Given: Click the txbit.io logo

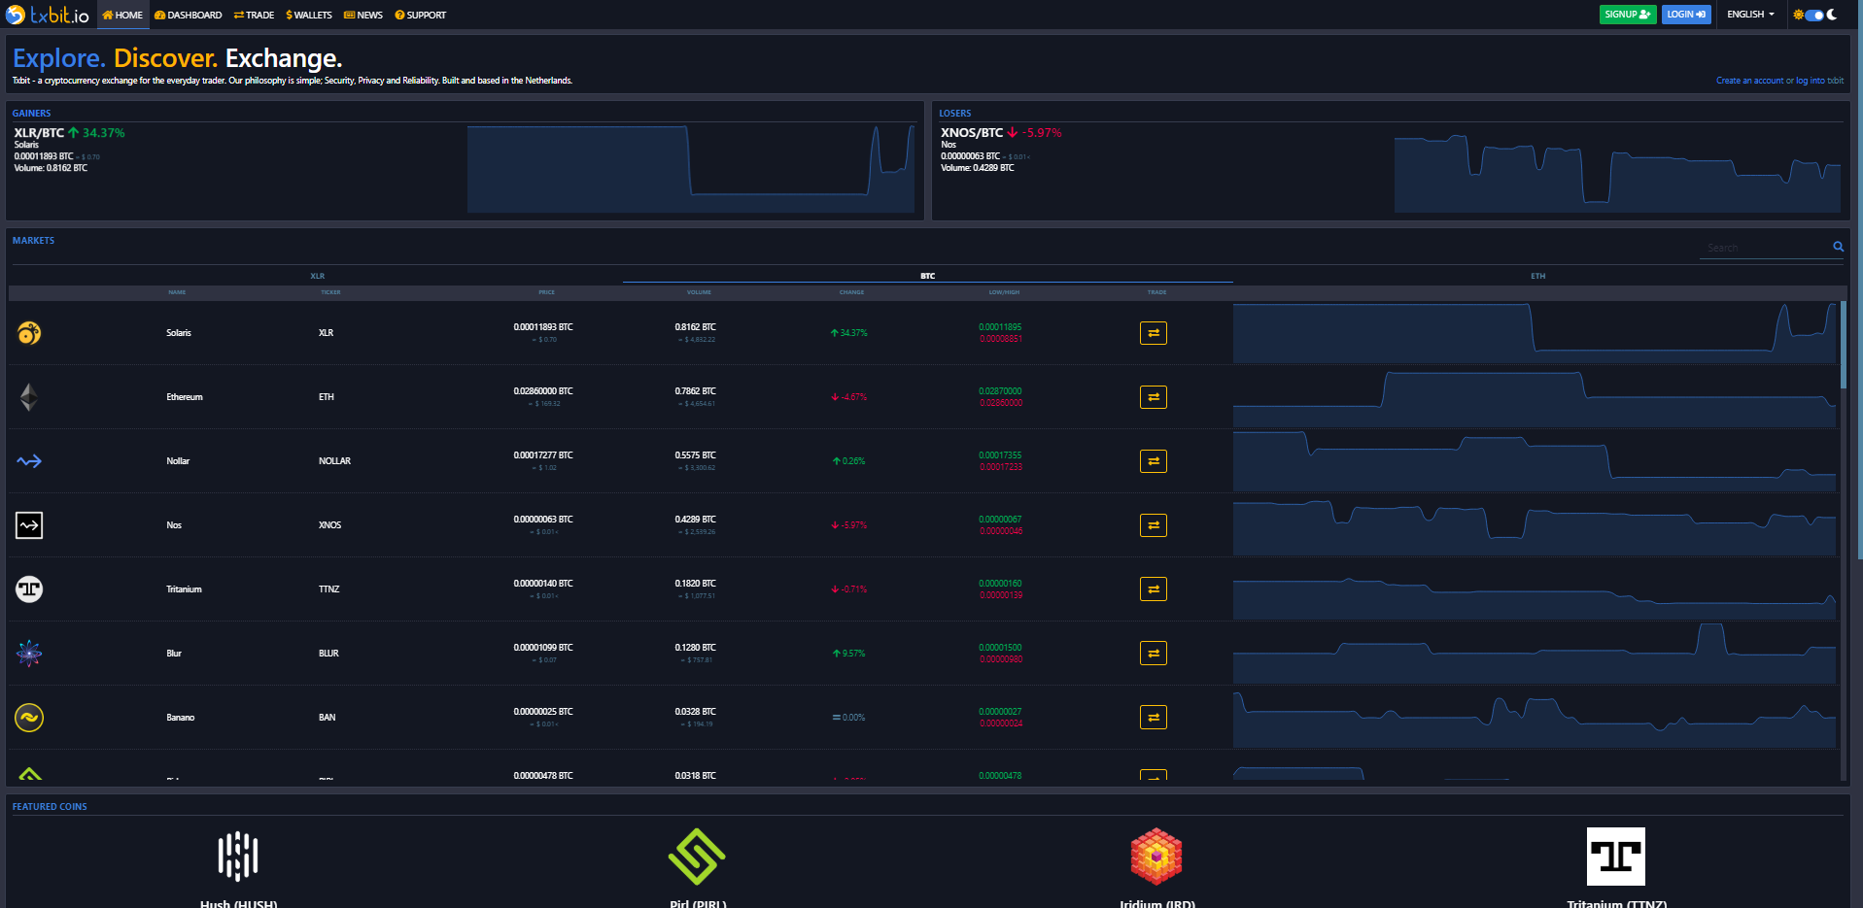Looking at the screenshot, I should click(48, 15).
